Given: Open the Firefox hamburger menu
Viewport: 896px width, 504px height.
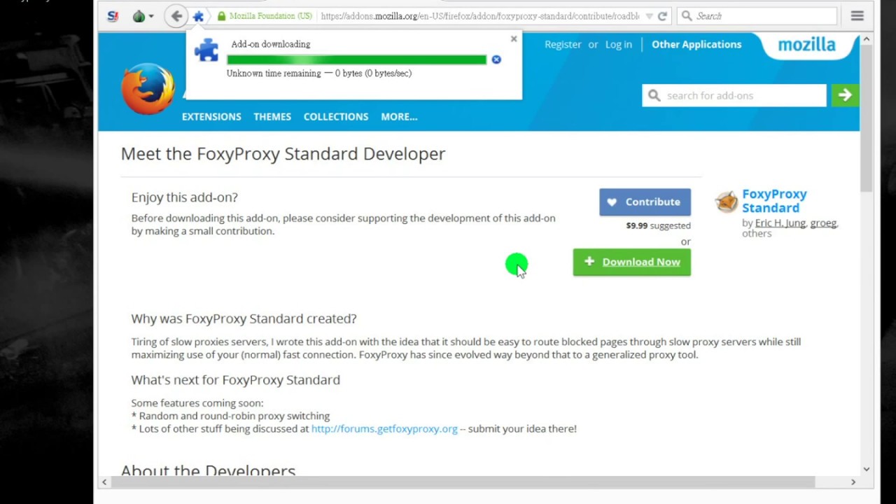Looking at the screenshot, I should pos(857,16).
